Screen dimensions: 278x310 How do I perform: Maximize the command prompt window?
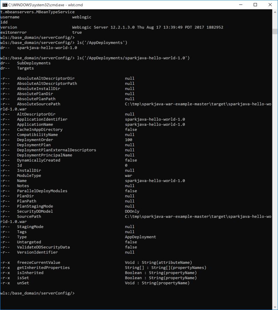click(255, 5)
